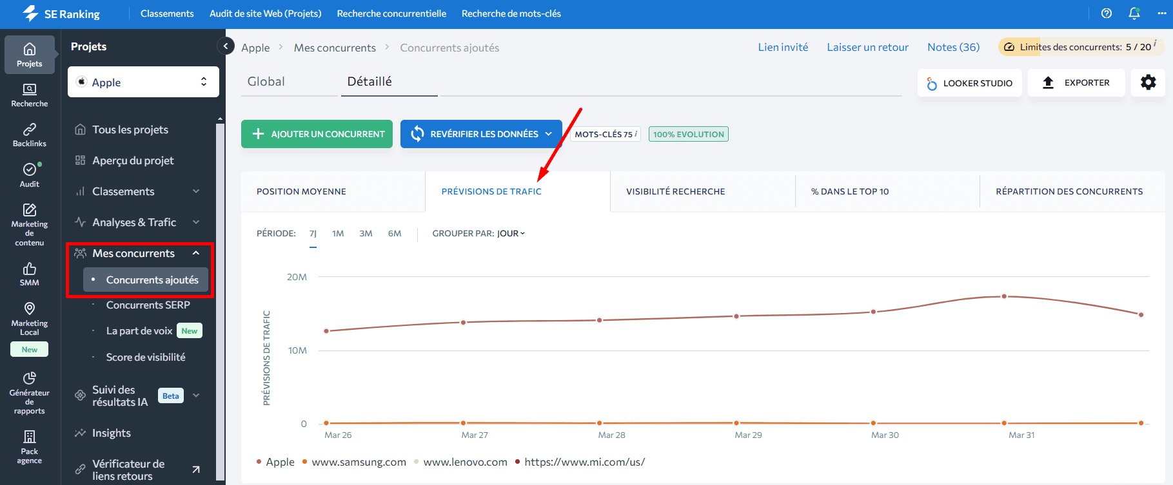Image resolution: width=1173 pixels, height=485 pixels.
Task: Open Marketing de contenu section
Action: [x=30, y=225]
